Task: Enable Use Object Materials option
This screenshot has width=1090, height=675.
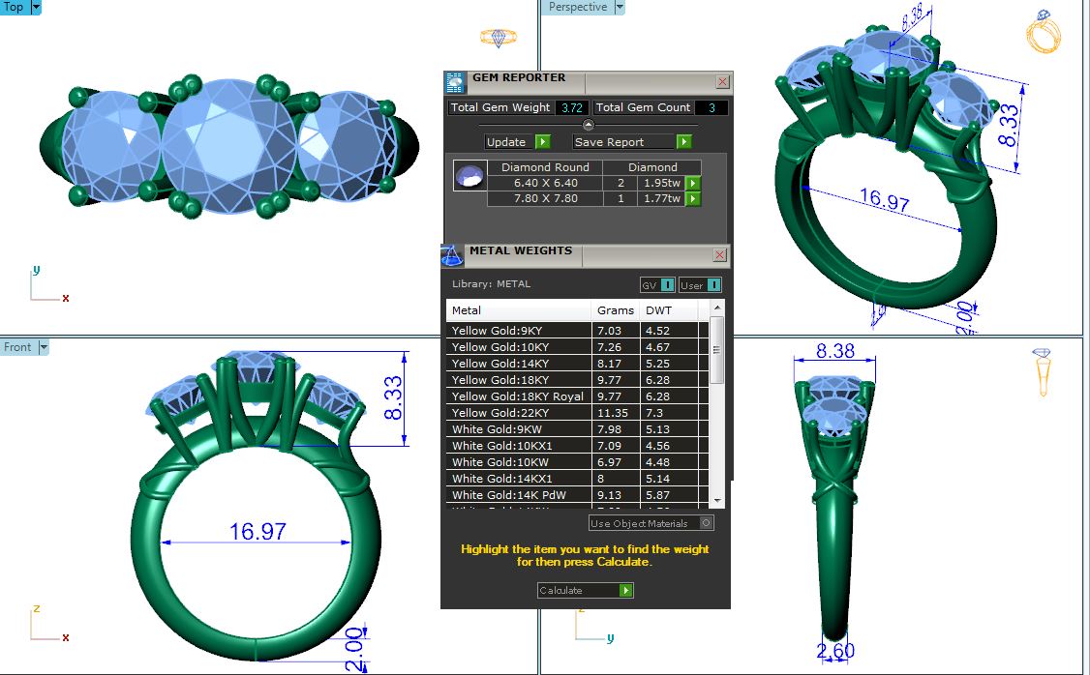Action: click(706, 523)
